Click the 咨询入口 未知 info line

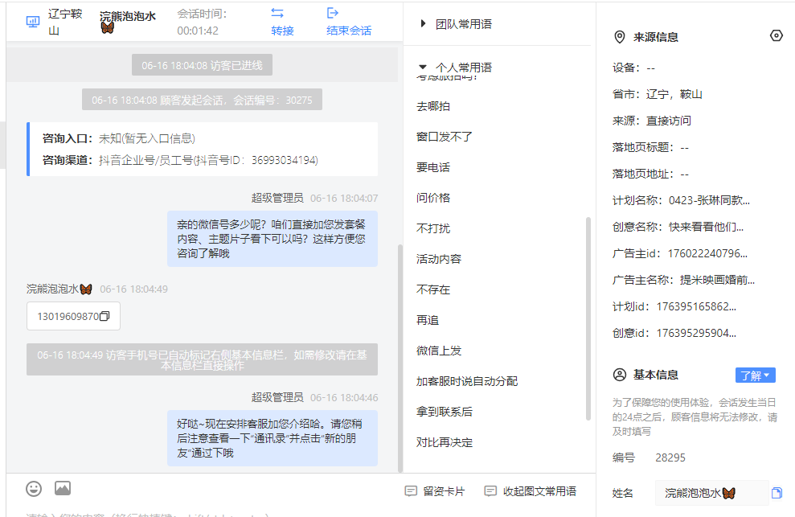[119, 138]
